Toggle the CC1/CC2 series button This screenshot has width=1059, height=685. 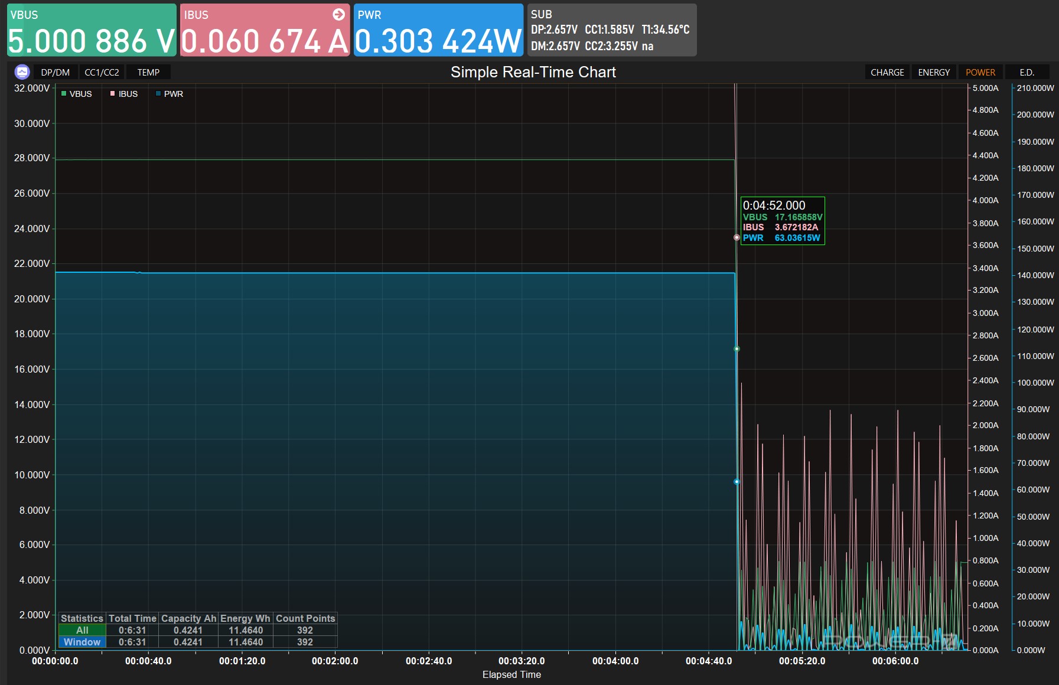pos(102,72)
